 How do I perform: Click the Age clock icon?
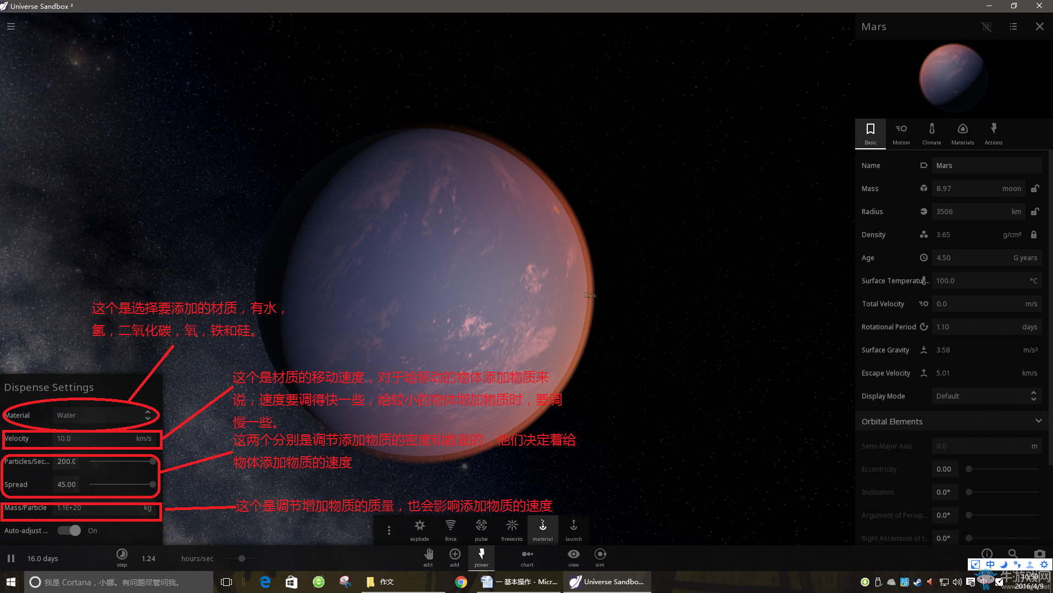click(923, 258)
